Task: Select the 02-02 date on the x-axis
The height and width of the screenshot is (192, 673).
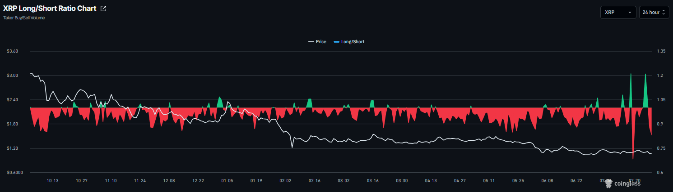Action: pyautogui.click(x=286, y=180)
